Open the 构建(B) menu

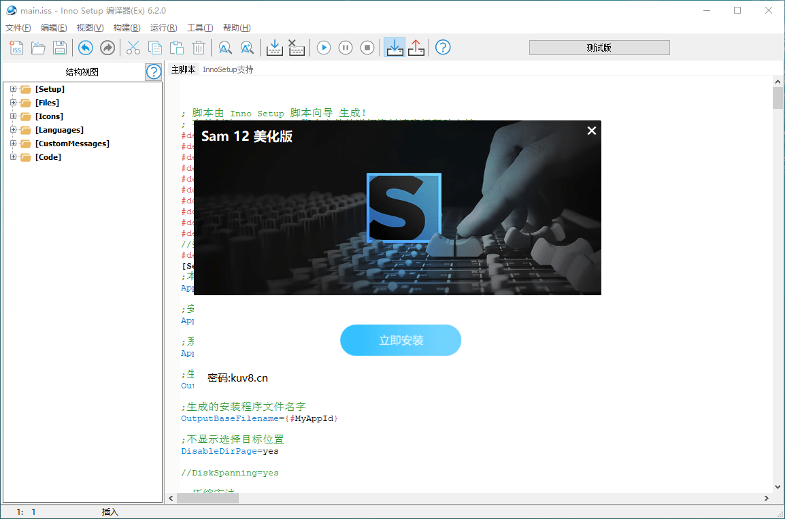(127, 27)
